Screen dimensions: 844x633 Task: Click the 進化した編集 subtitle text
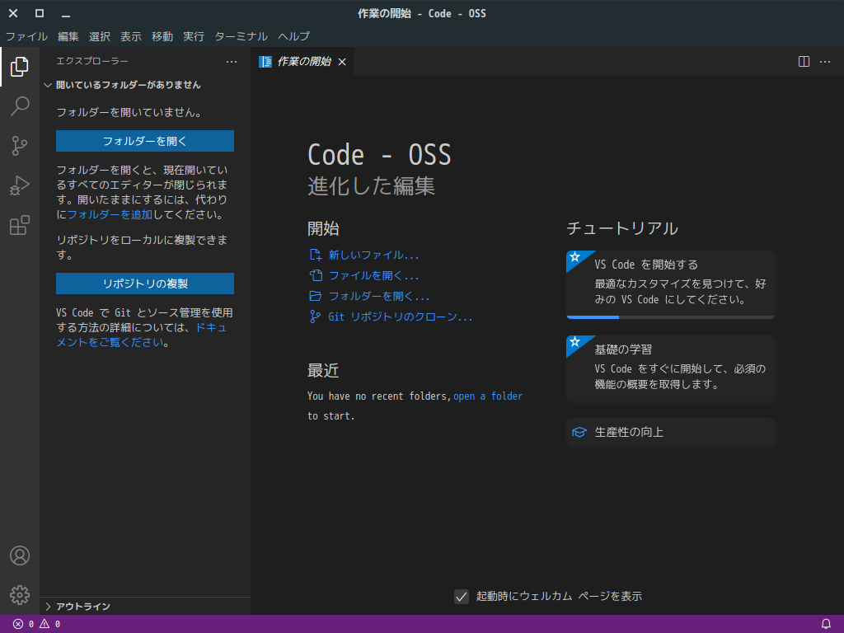(x=371, y=185)
